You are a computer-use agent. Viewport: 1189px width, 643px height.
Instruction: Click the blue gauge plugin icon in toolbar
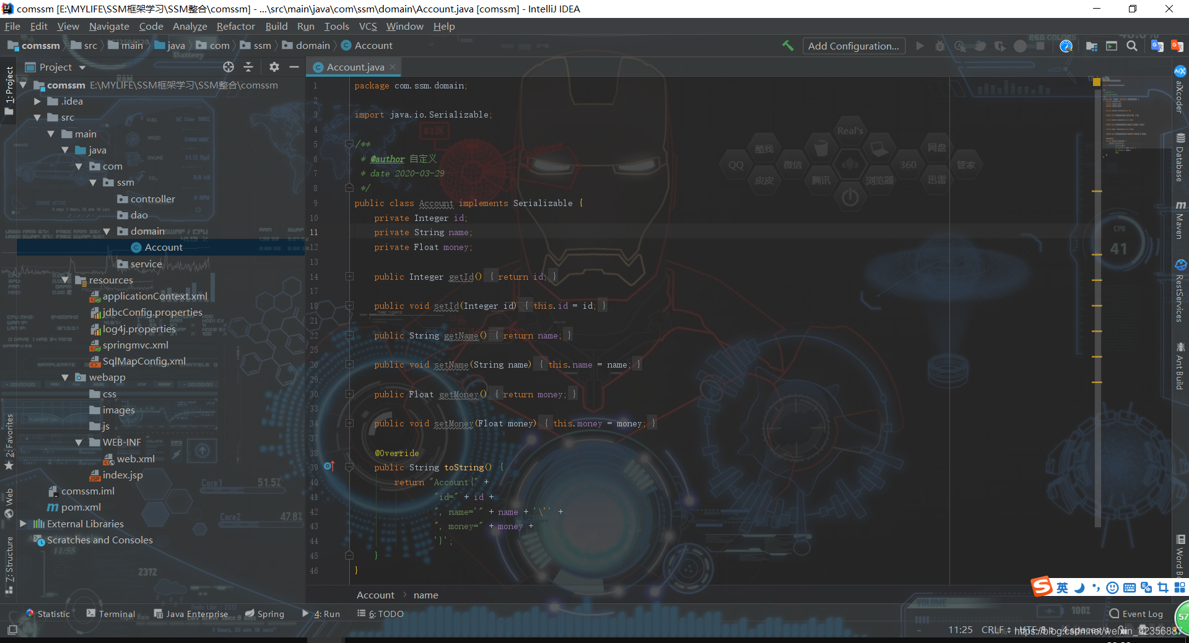tap(1066, 46)
